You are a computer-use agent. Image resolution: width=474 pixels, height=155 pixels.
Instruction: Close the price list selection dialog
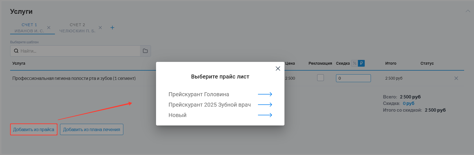(x=278, y=69)
